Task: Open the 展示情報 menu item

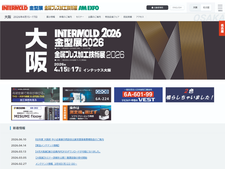Action: tap(51, 17)
